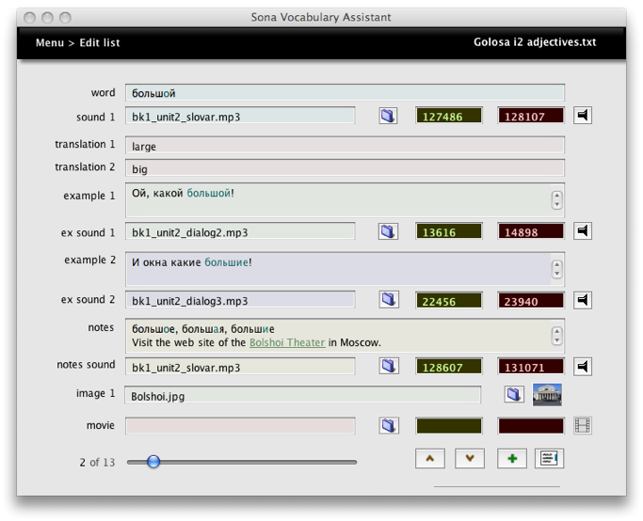
Task: Click the example 1 scroll stepper
Action: 556,200
